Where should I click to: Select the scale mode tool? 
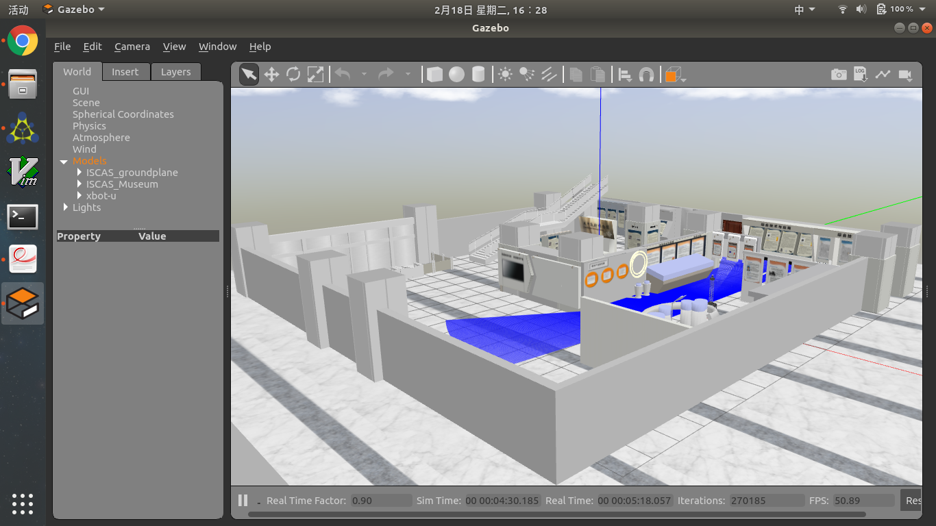click(x=315, y=74)
